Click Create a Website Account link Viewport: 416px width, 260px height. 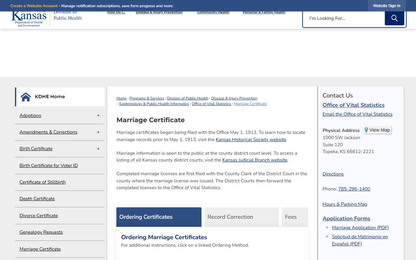34,6
